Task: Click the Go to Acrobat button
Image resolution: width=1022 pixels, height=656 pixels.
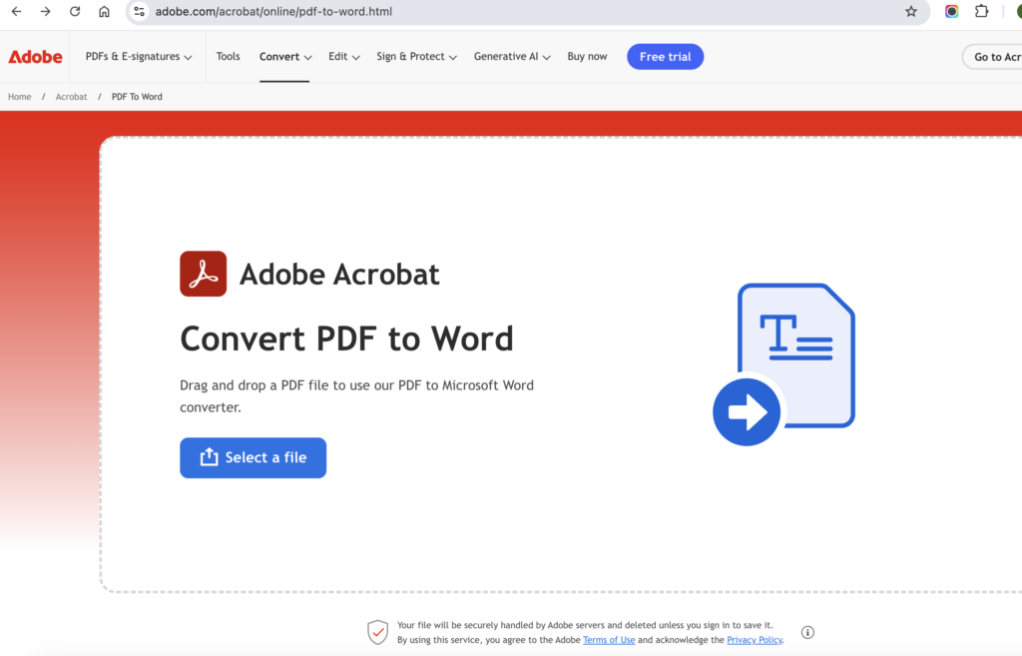Action: coord(993,57)
